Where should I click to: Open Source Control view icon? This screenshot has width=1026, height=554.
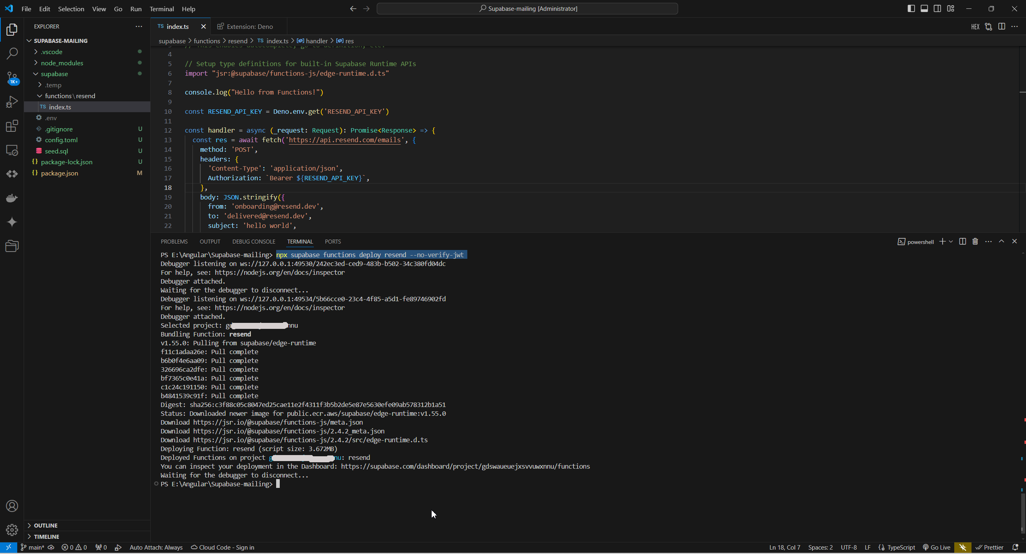[x=12, y=78]
